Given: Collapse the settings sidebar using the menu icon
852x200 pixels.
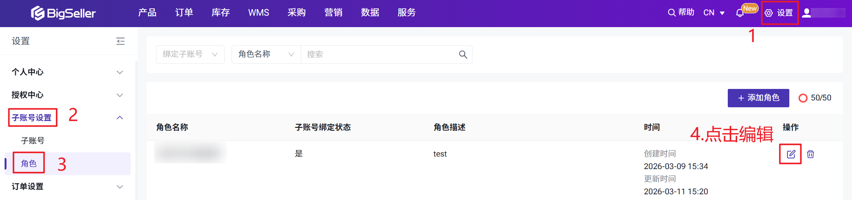Looking at the screenshot, I should tap(120, 41).
